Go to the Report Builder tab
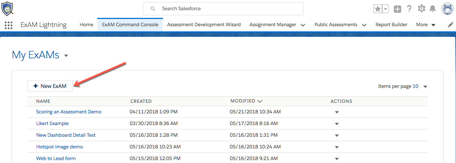The width and height of the screenshot is (456, 163). pyautogui.click(x=391, y=25)
